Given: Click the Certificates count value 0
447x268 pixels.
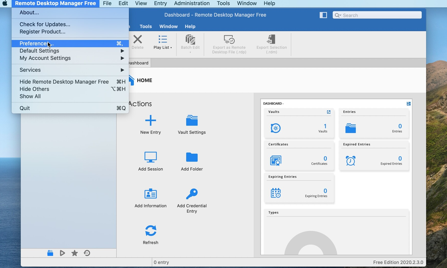Looking at the screenshot, I should click(325, 159).
